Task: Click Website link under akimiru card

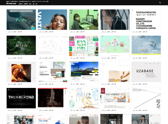Action: tap(51, 84)
